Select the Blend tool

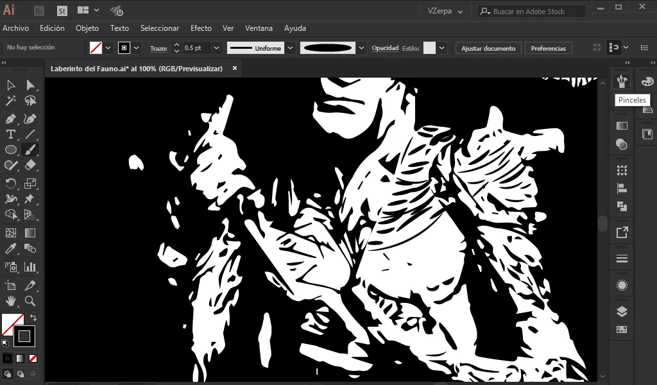[x=30, y=248]
